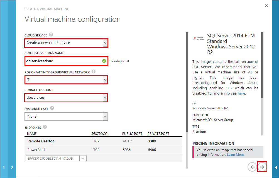Open the 'here' link about CEIP
This screenshot has width=279, height=178.
[x=241, y=93]
